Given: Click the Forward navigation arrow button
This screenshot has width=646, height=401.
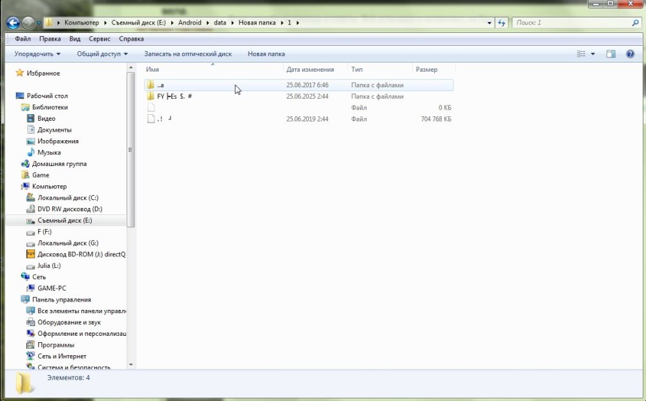Looking at the screenshot, I should (28, 23).
